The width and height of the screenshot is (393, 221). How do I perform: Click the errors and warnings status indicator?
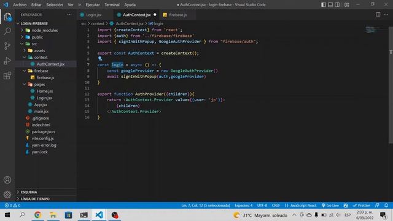point(12,206)
